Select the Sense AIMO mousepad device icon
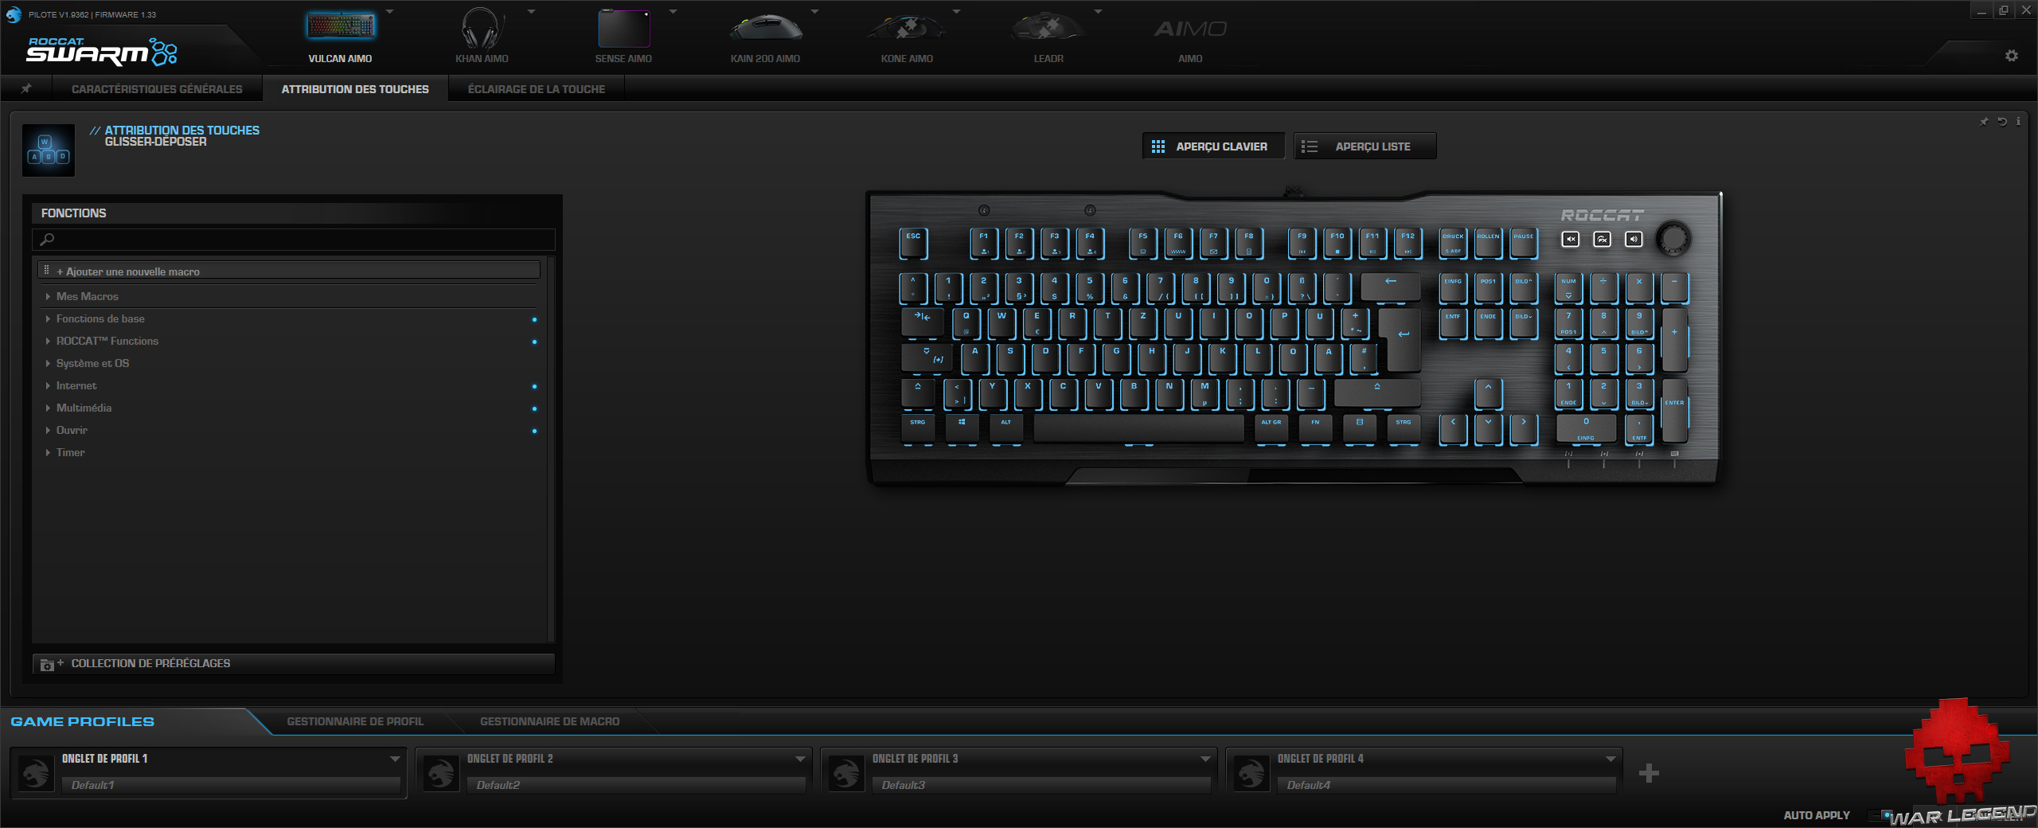The width and height of the screenshot is (2038, 828). click(623, 29)
